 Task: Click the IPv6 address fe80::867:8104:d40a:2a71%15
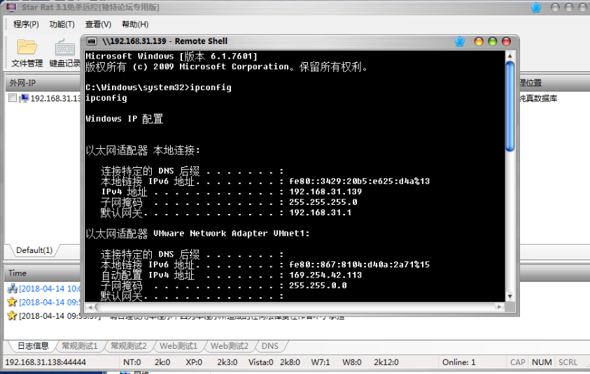coord(359,265)
